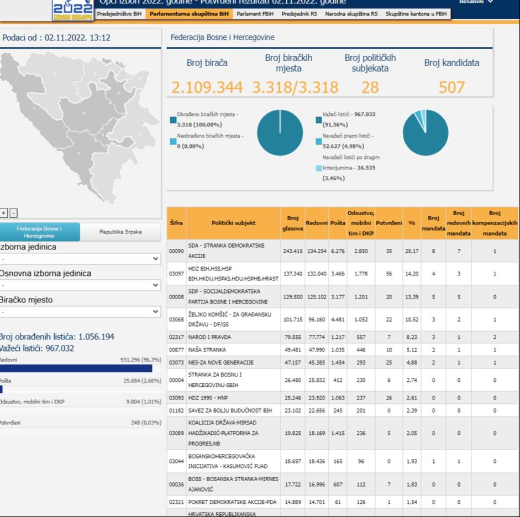Switch to Parlament FBiH tab
This screenshot has height=517, width=520.
pyautogui.click(x=254, y=13)
